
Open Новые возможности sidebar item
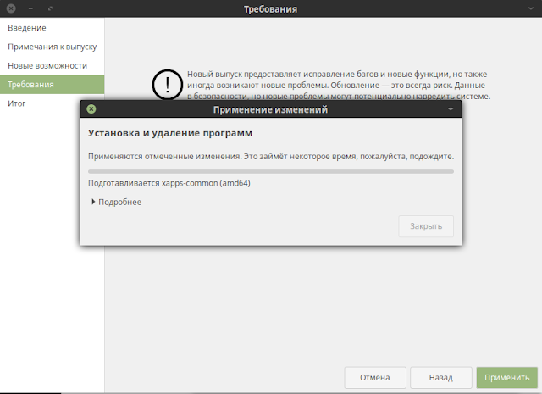tap(52, 65)
